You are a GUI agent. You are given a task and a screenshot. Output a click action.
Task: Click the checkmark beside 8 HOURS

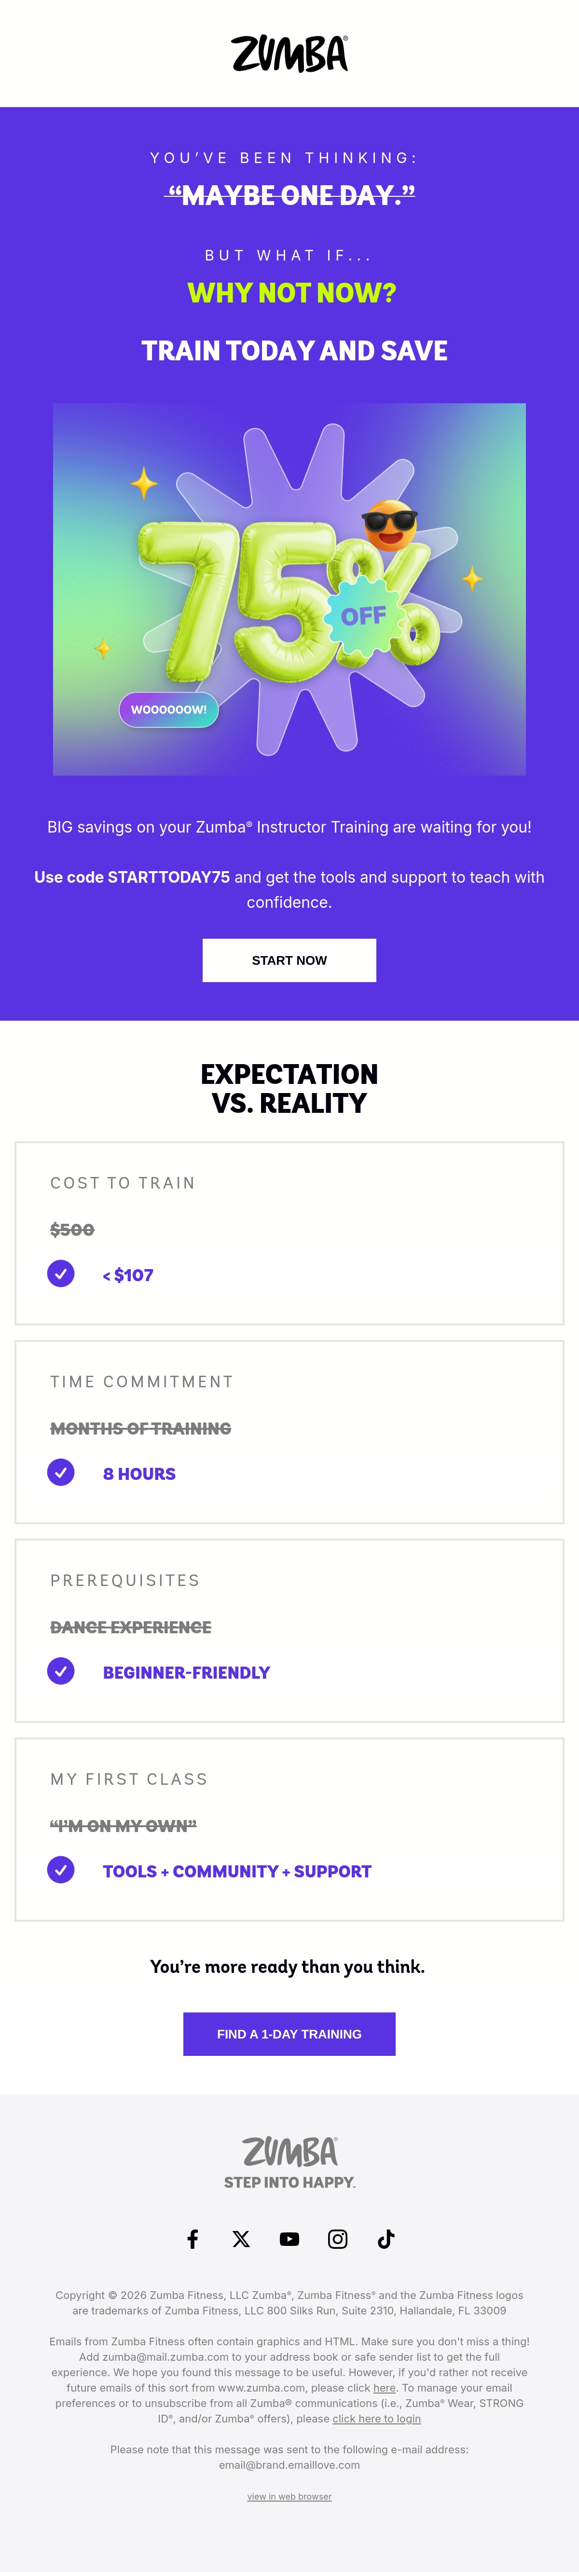tap(61, 1473)
